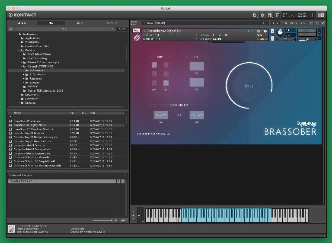The image size is (332, 243).
Task: Close the Instrument Navigator pane
Action: 125,175
